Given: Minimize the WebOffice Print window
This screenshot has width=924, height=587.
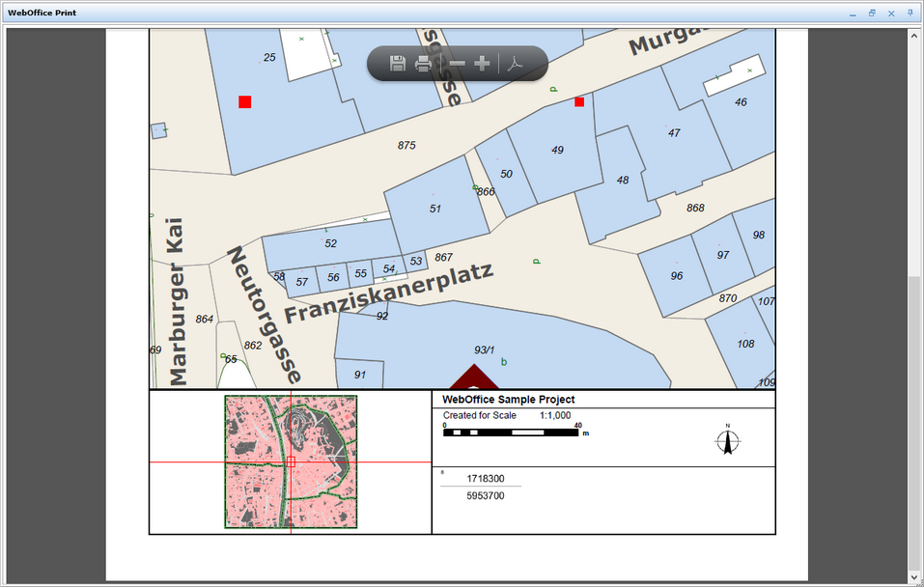Looking at the screenshot, I should click(852, 14).
